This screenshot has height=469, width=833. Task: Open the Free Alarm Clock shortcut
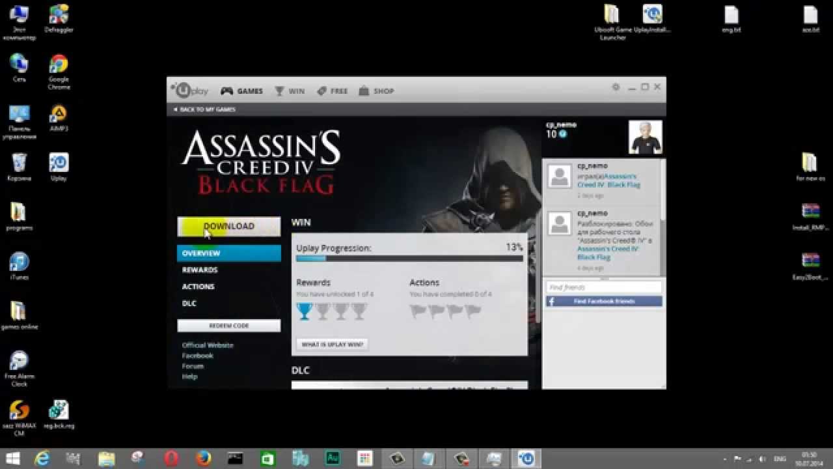coord(20,369)
